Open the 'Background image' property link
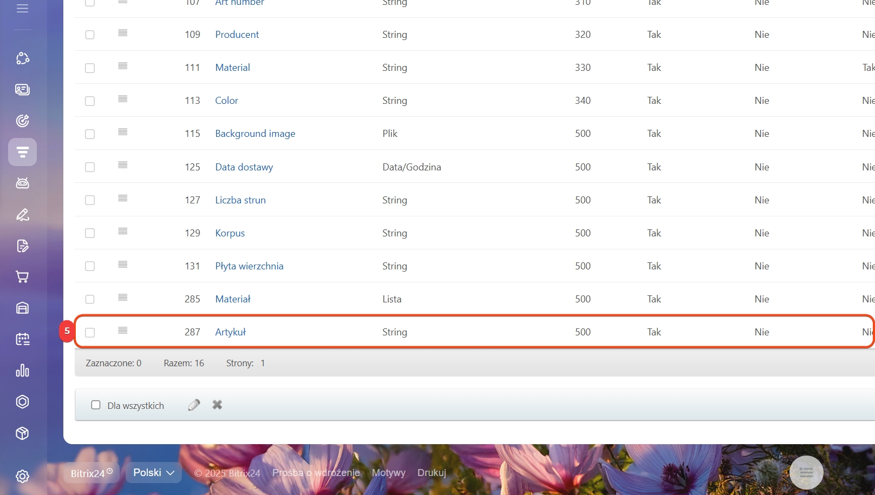875x495 pixels. (x=255, y=134)
